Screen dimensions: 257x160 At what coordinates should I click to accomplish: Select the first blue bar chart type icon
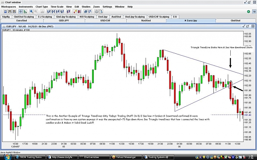(49, 11)
